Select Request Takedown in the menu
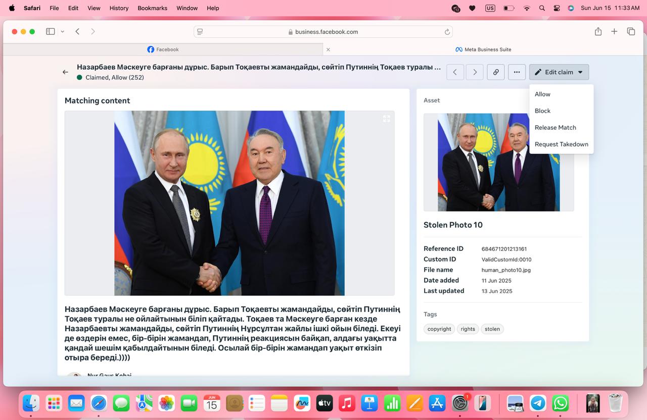 click(561, 144)
